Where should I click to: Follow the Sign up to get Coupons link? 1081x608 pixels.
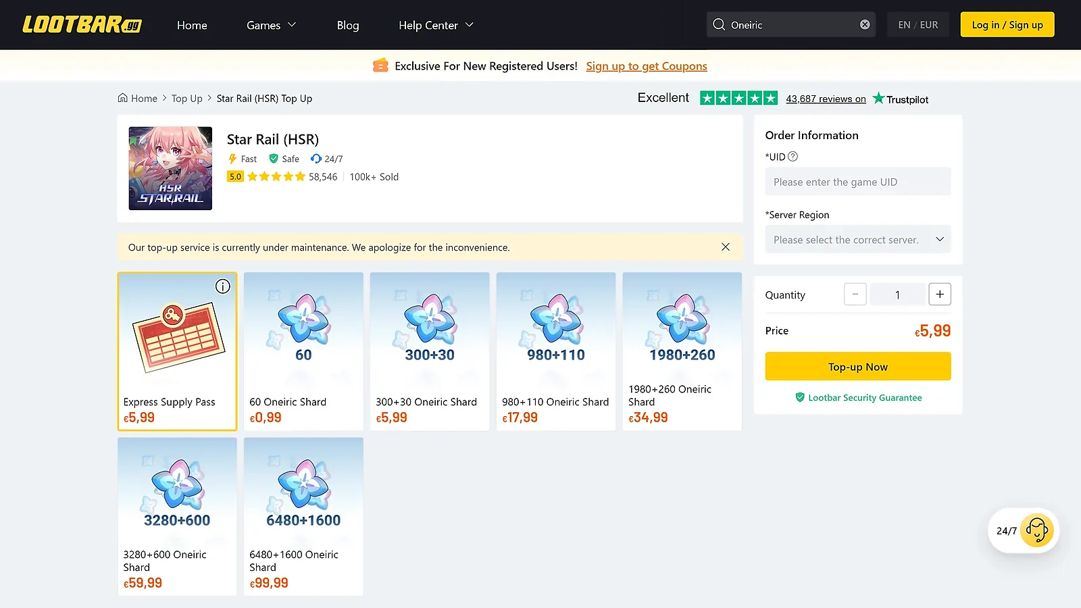[647, 66]
